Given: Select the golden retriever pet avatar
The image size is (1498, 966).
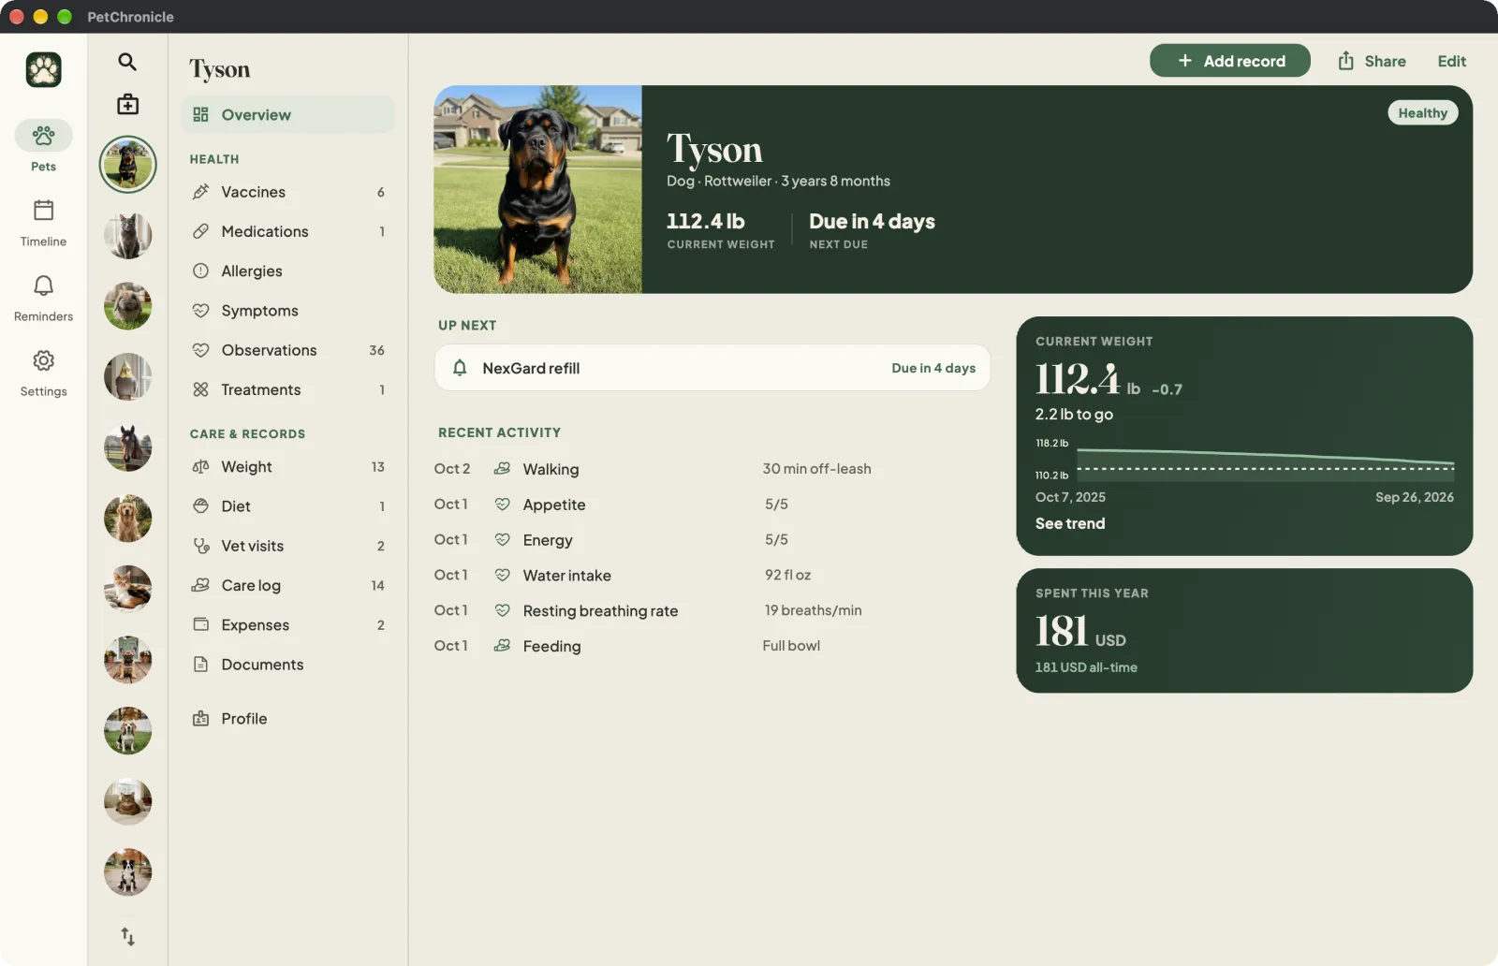Looking at the screenshot, I should [x=127, y=519].
